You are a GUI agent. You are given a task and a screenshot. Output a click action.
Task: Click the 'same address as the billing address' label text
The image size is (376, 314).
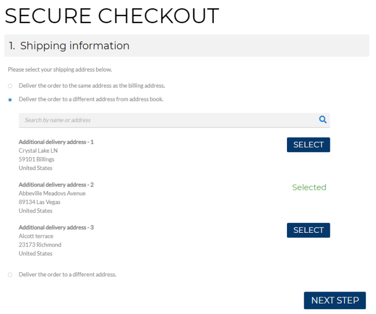tap(92, 86)
